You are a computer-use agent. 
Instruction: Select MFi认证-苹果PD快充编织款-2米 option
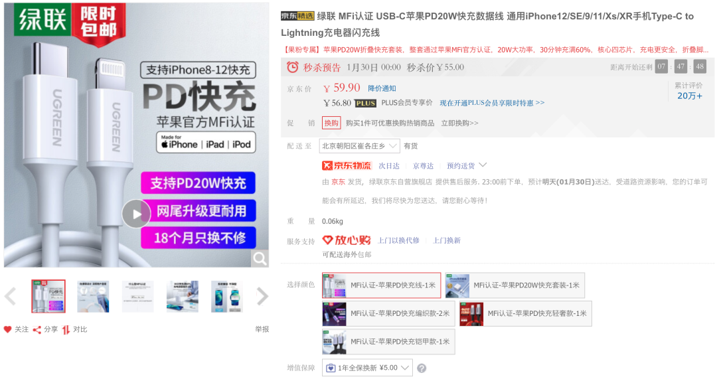(x=388, y=313)
